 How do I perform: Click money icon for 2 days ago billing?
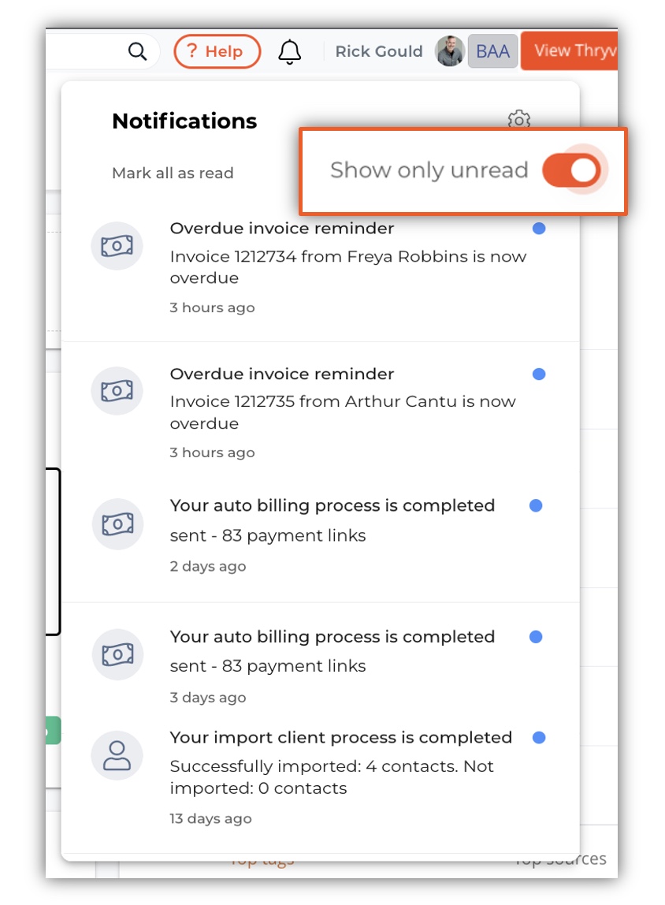117,524
